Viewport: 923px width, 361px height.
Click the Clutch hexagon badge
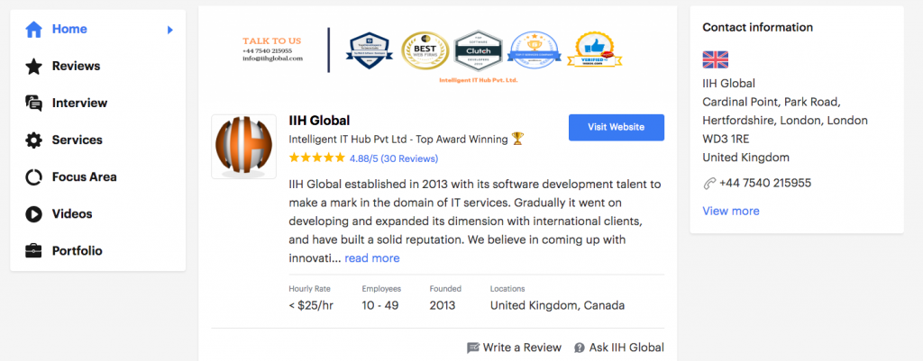tap(478, 50)
